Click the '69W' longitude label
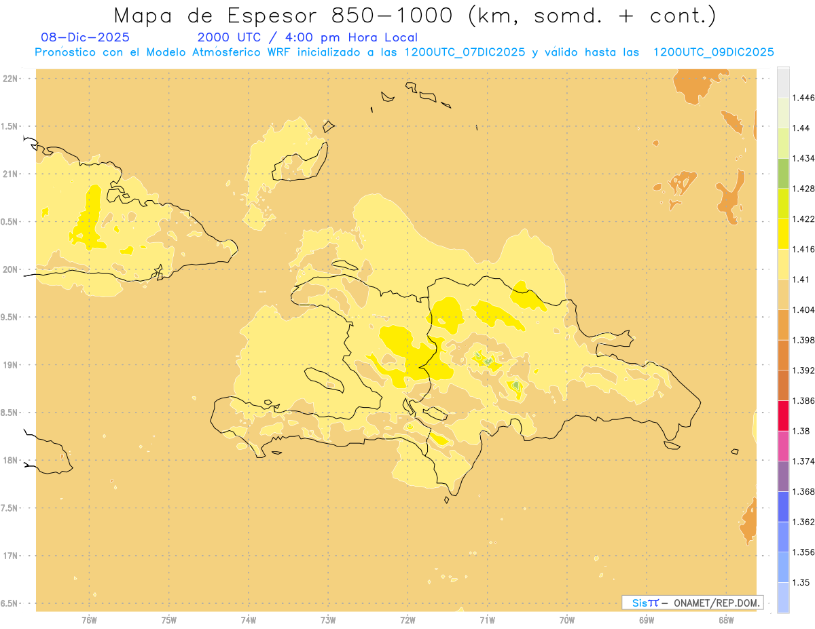This screenshot has height=629, width=815. pos(647,620)
